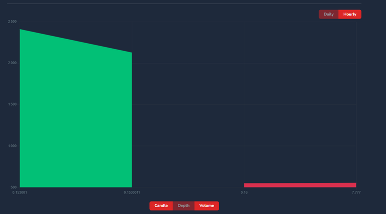
Task: Click the 0.1530011 price axis label
Action: (x=132, y=192)
